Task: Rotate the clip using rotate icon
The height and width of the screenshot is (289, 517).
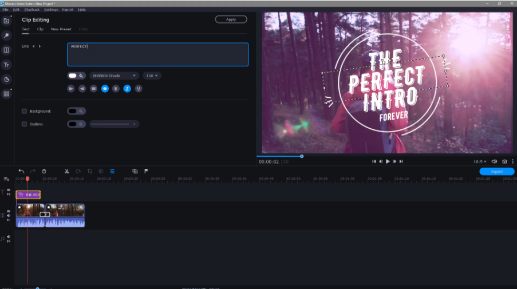Action: click(78, 171)
